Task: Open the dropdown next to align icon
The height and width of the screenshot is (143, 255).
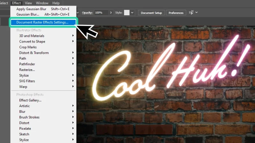Action: 196,12
